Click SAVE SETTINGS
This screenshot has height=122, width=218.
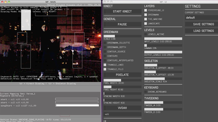coord(203,24)
